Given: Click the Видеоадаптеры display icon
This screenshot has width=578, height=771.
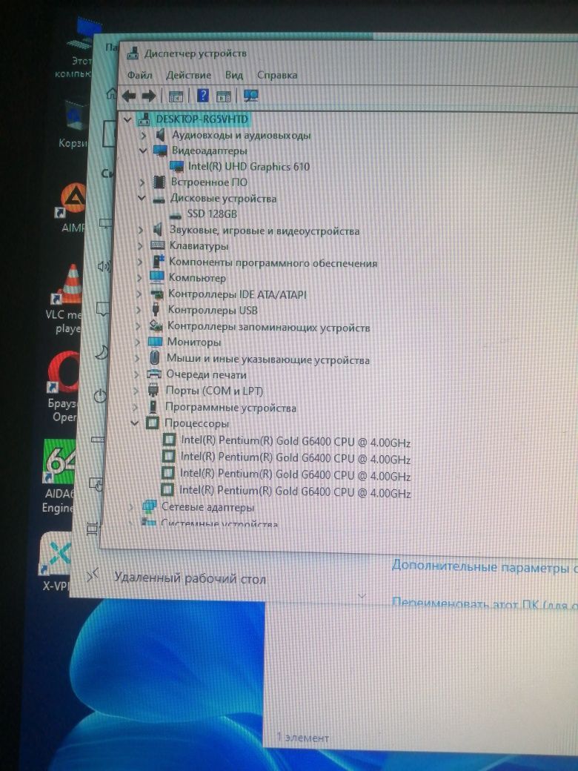Looking at the screenshot, I should coord(160,150).
